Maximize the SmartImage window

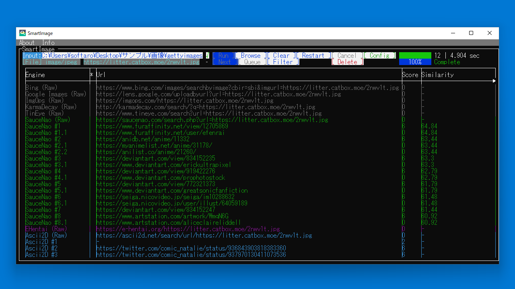click(x=471, y=33)
